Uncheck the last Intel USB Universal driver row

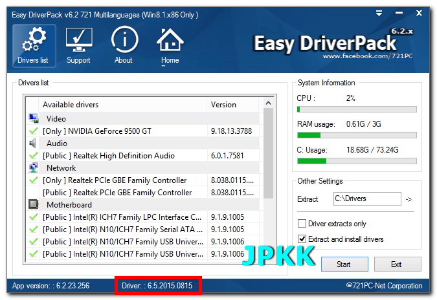point(34,253)
